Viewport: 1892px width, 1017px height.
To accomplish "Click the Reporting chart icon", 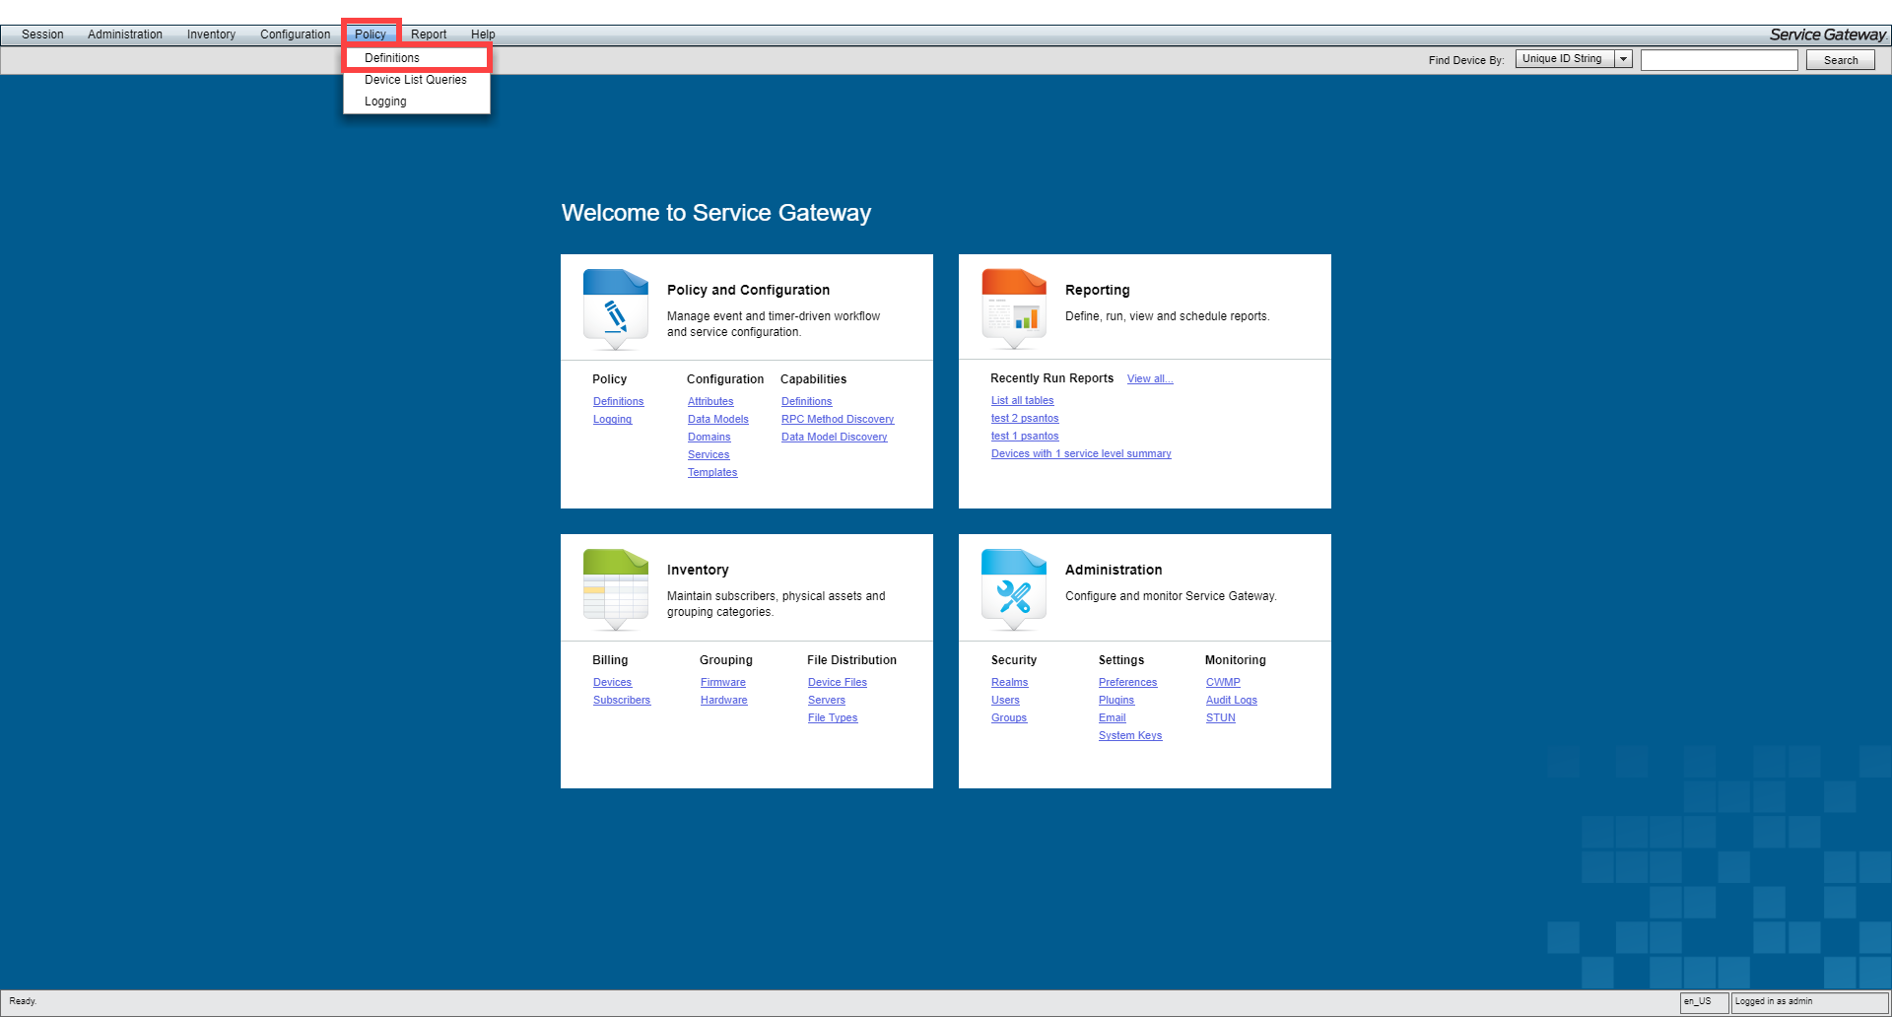I will pyautogui.click(x=1013, y=309).
